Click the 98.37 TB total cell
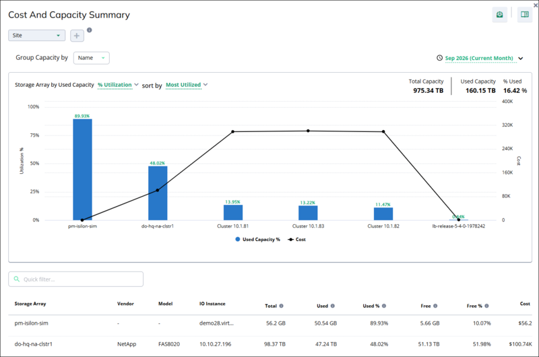 point(275,344)
